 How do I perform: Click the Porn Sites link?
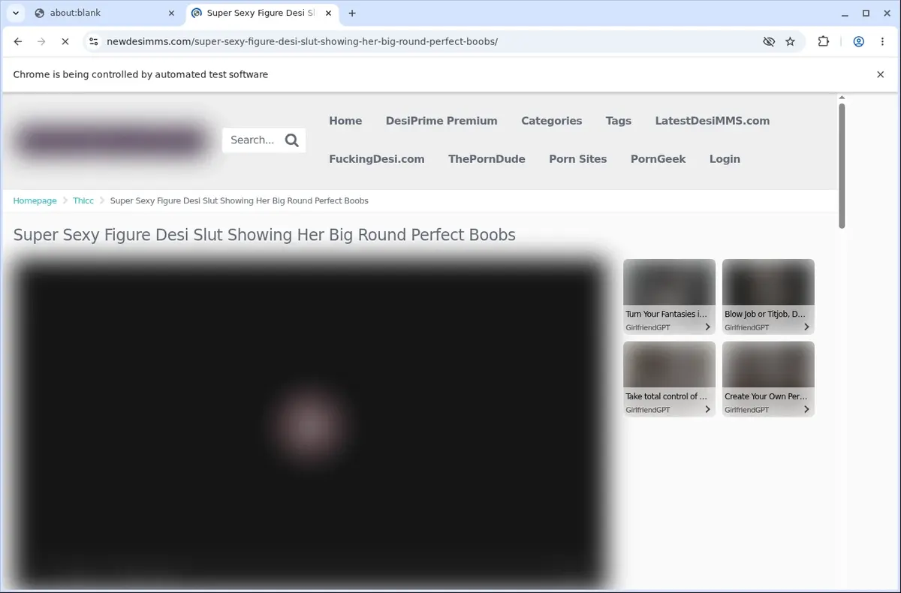pyautogui.click(x=578, y=159)
